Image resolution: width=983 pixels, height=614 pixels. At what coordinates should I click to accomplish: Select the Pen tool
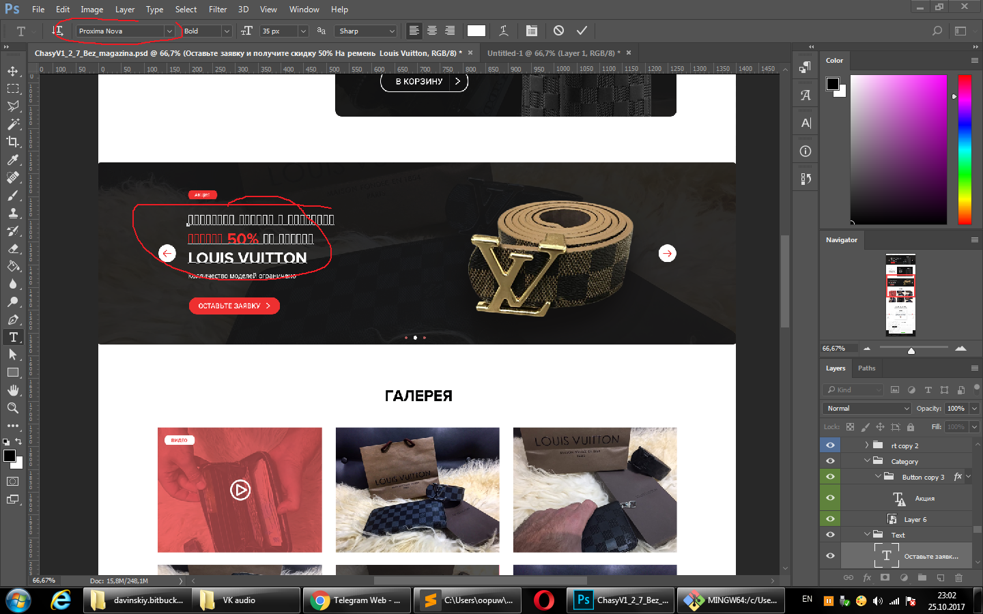[x=13, y=319]
